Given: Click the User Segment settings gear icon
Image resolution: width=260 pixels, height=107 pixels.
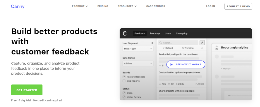Looking at the screenshot, I should point(152,43).
